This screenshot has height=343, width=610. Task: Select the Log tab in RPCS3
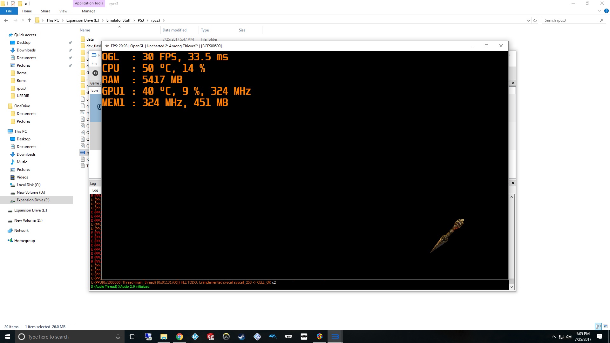95,190
